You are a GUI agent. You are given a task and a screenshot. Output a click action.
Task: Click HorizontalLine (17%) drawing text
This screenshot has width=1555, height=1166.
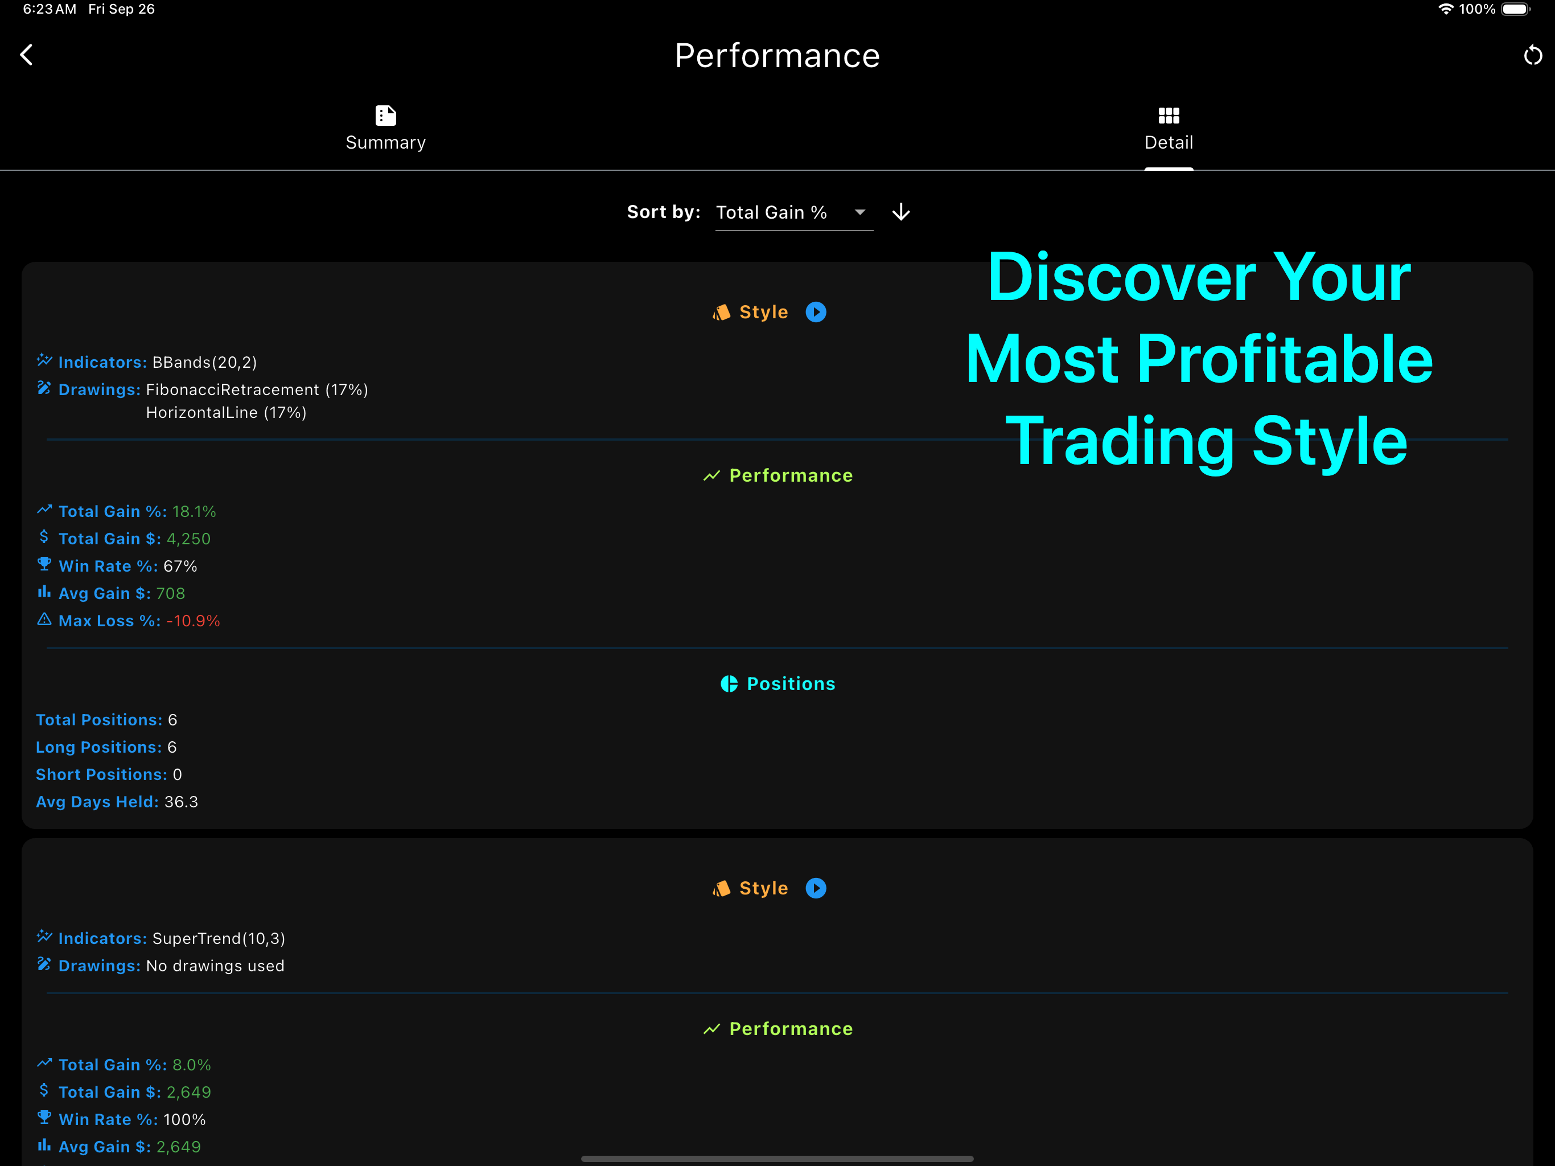225,413
